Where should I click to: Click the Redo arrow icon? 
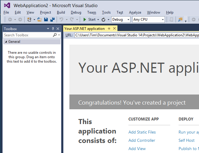(x=72, y=19)
